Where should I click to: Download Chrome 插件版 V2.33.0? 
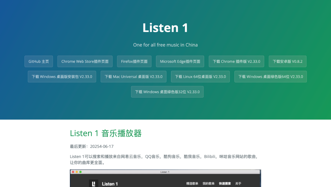click(x=236, y=61)
